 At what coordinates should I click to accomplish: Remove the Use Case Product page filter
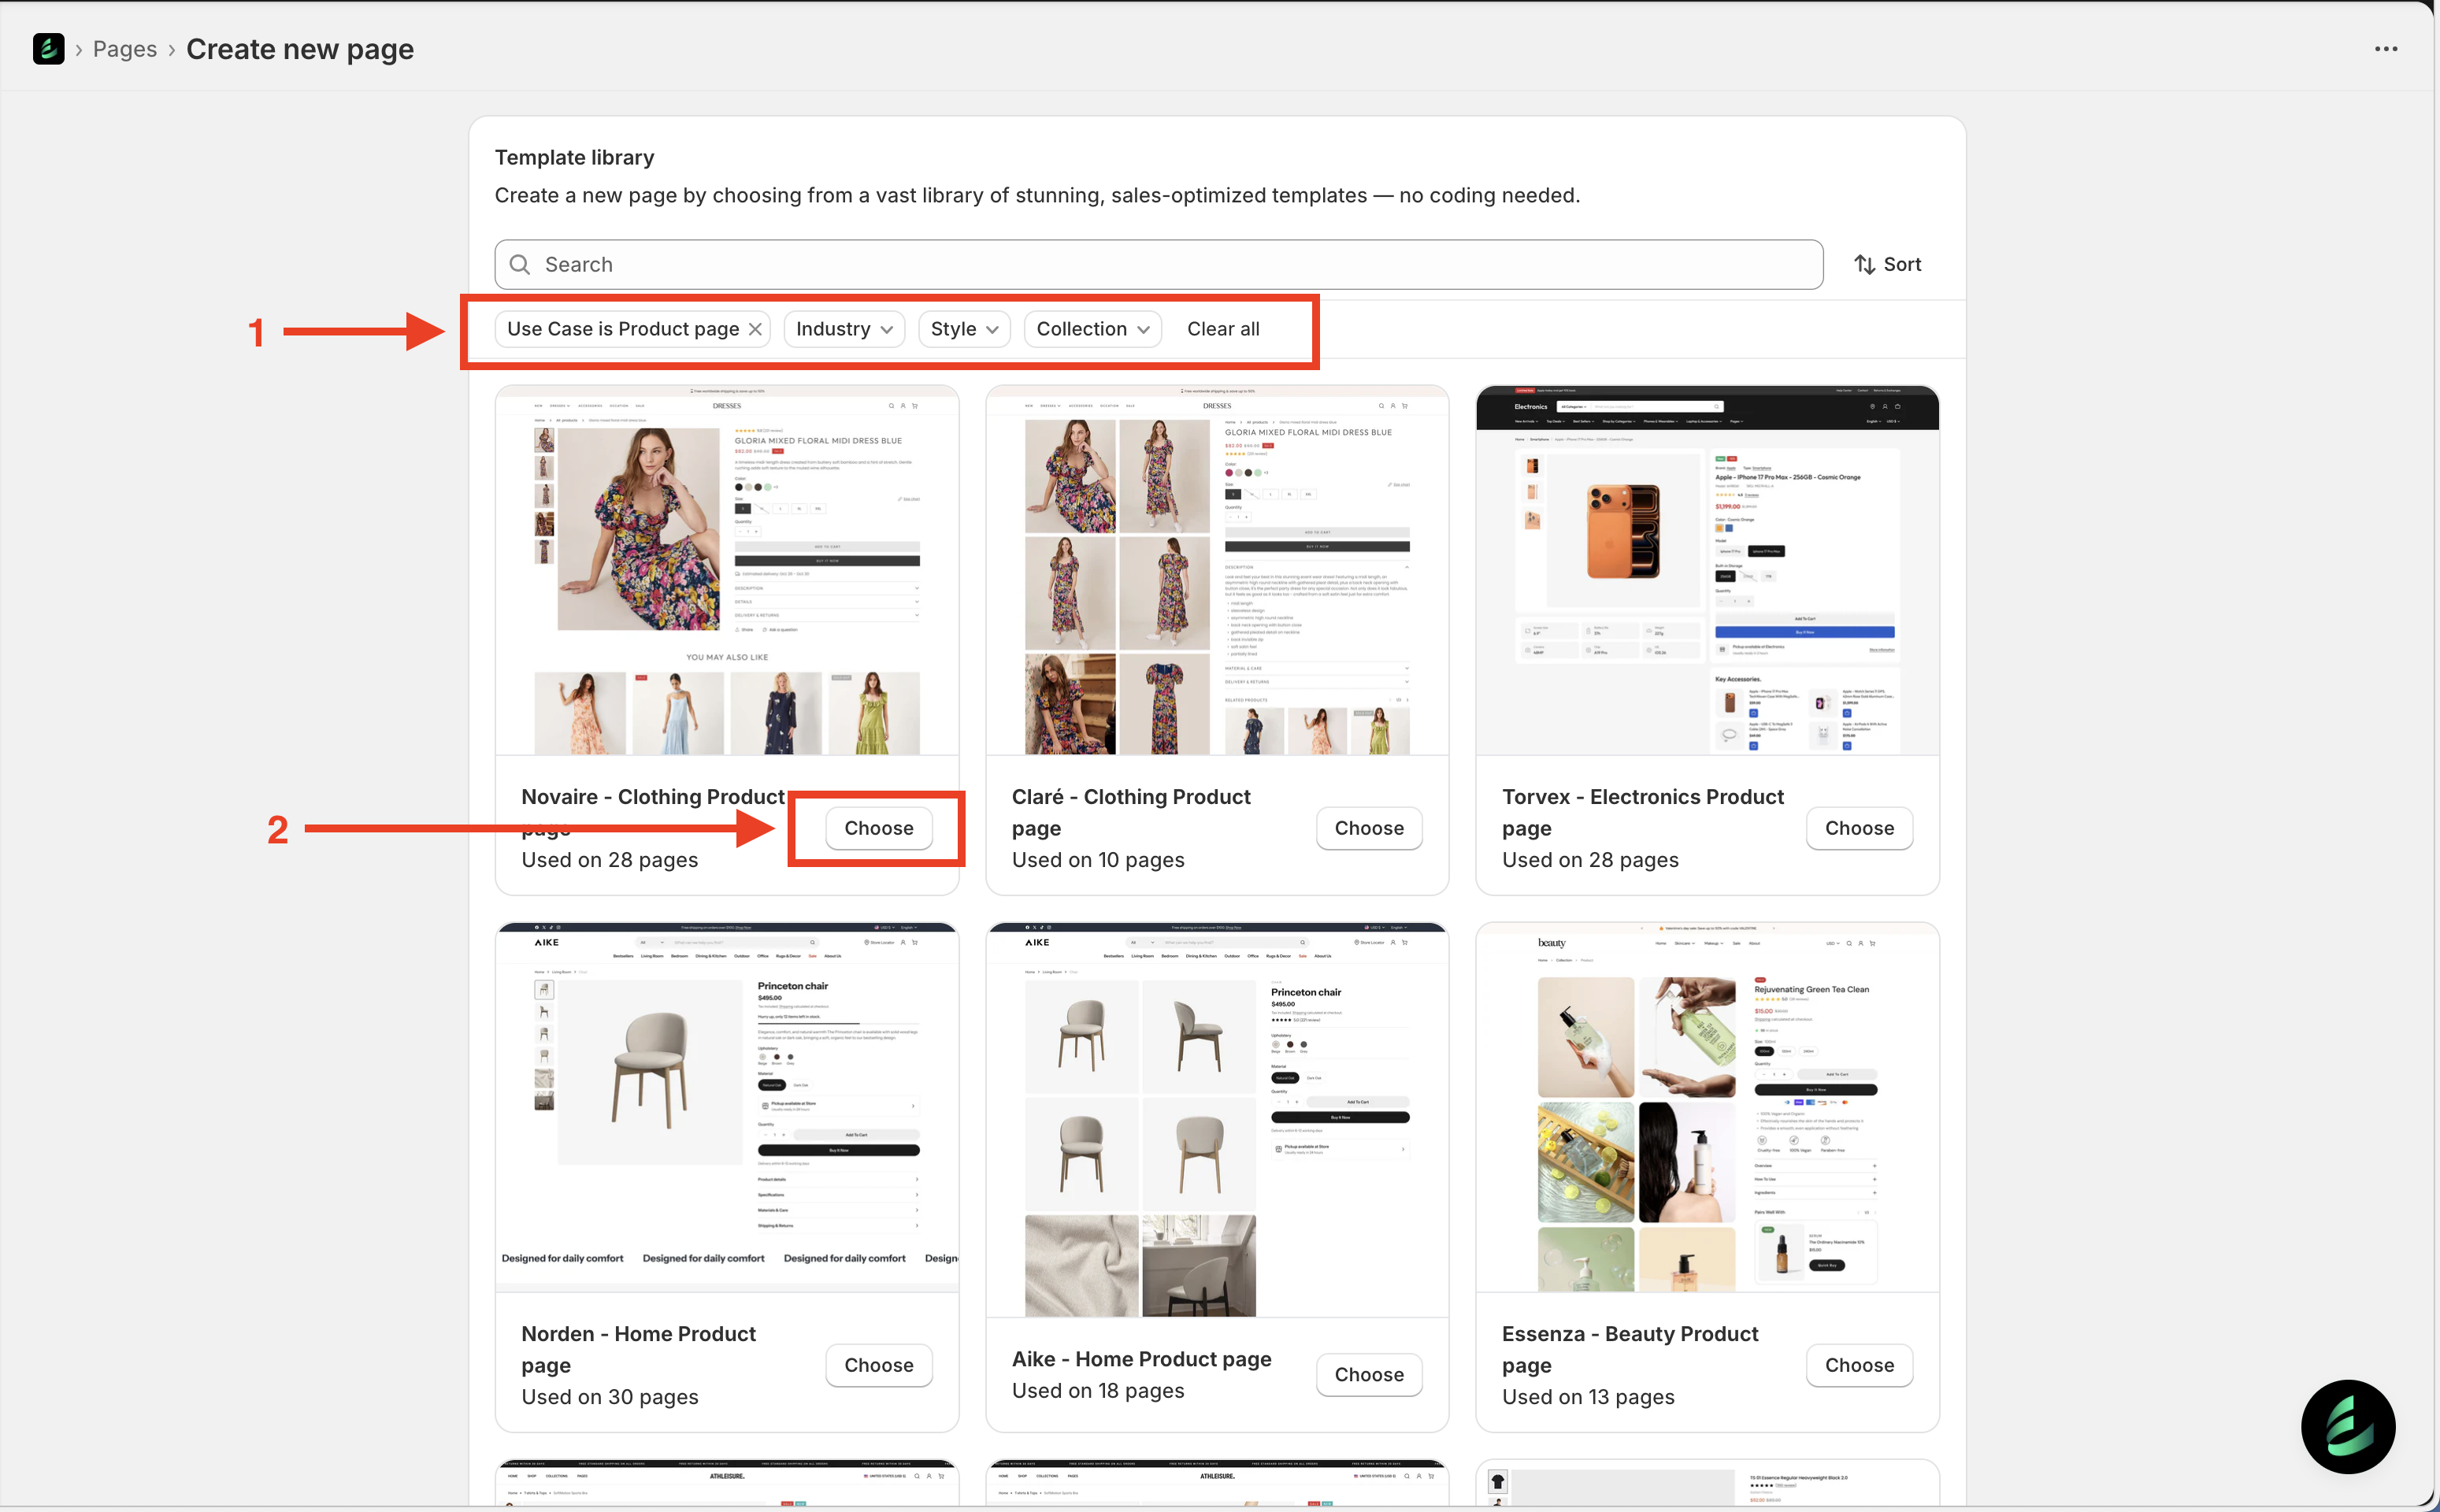point(756,329)
